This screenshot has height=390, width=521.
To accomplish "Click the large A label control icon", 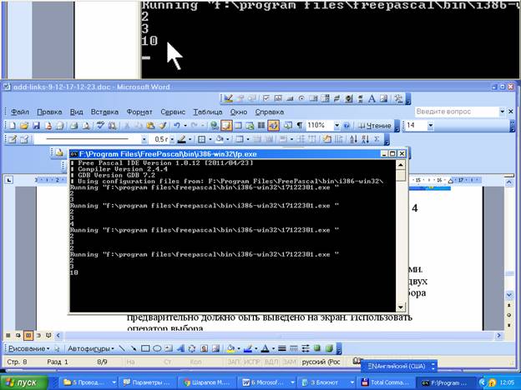I will point(372,98).
